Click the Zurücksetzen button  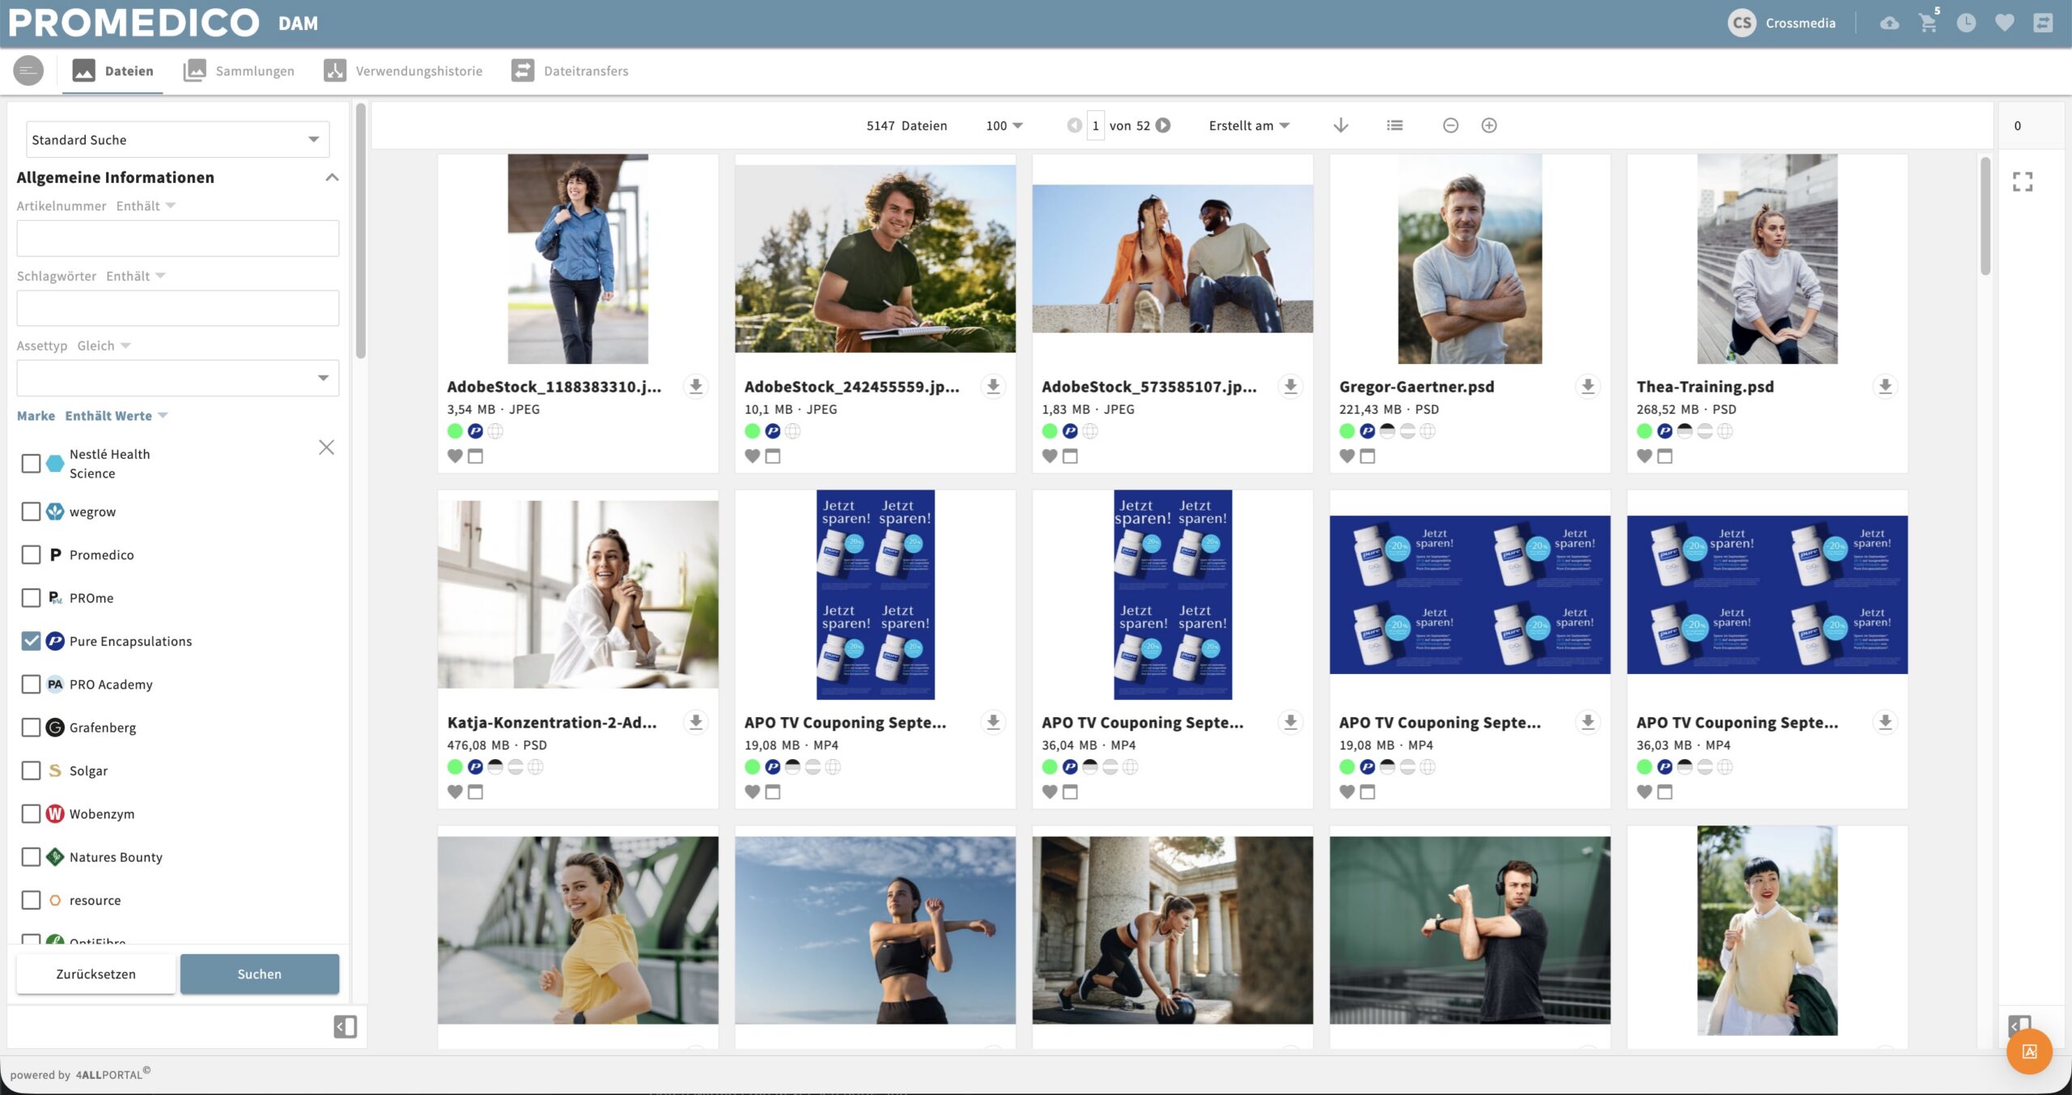(96, 974)
